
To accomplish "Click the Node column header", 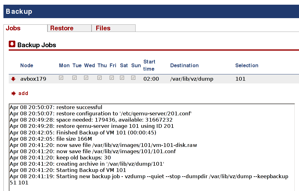I will pyautogui.click(x=27, y=65).
